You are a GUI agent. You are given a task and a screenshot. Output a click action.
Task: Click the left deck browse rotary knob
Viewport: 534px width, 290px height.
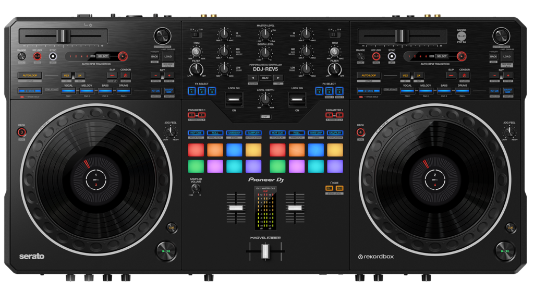(162, 36)
